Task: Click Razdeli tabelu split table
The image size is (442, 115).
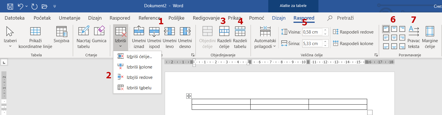Action: pyautogui.click(x=240, y=37)
